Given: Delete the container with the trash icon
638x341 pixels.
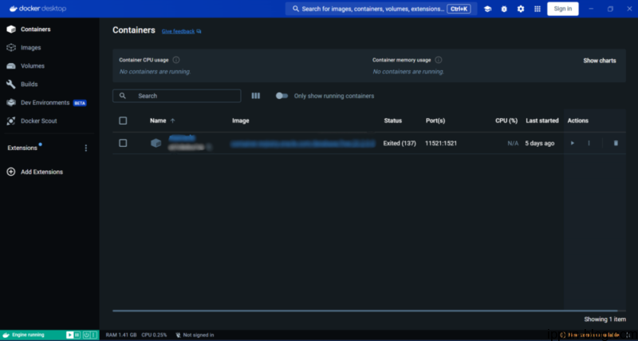Looking at the screenshot, I should [616, 143].
